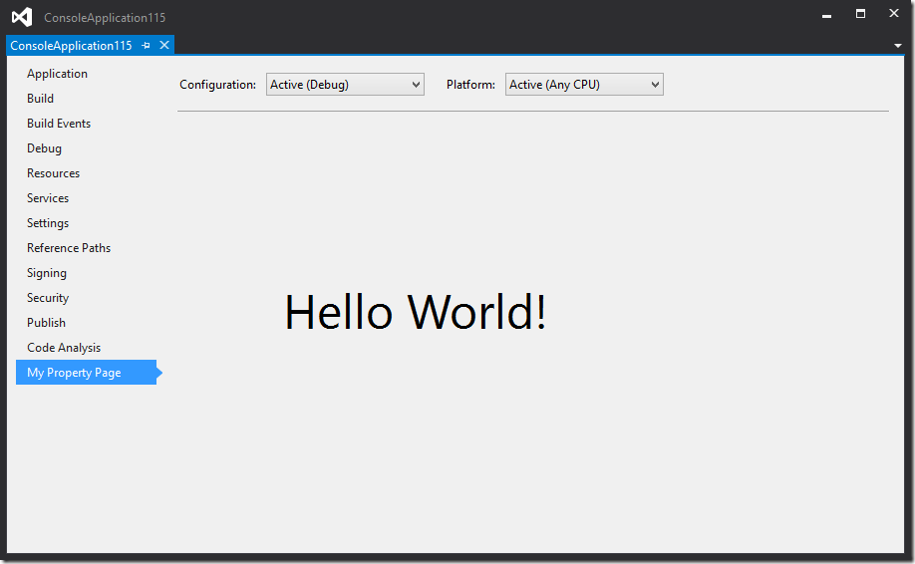Viewport: 915px width, 564px height.
Task: Select the Build Events page
Action: [59, 124]
